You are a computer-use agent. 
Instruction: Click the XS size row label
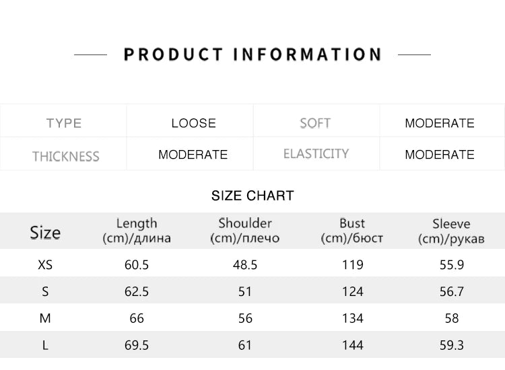[45, 265]
